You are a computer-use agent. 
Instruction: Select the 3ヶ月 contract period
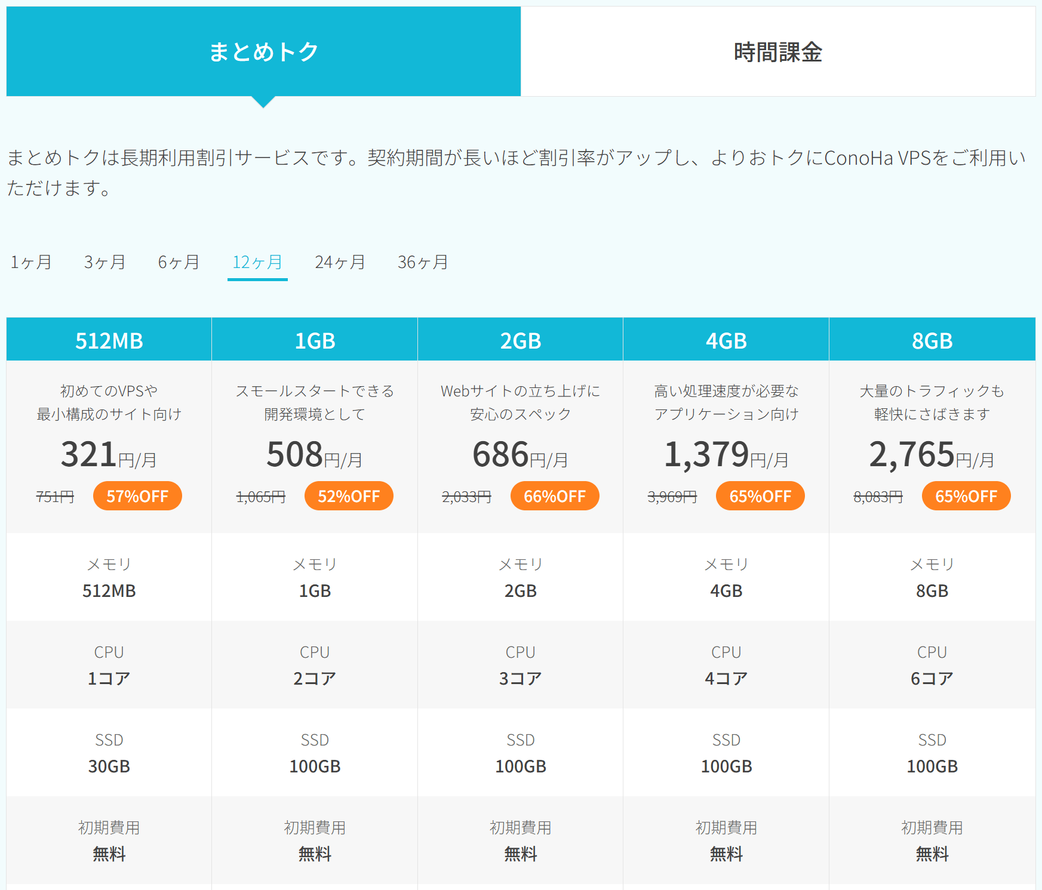104,262
